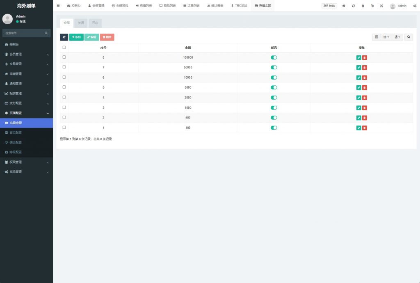Toggle the status switch on the amount 1000 row
This screenshot has width=420, height=283.
point(274,107)
